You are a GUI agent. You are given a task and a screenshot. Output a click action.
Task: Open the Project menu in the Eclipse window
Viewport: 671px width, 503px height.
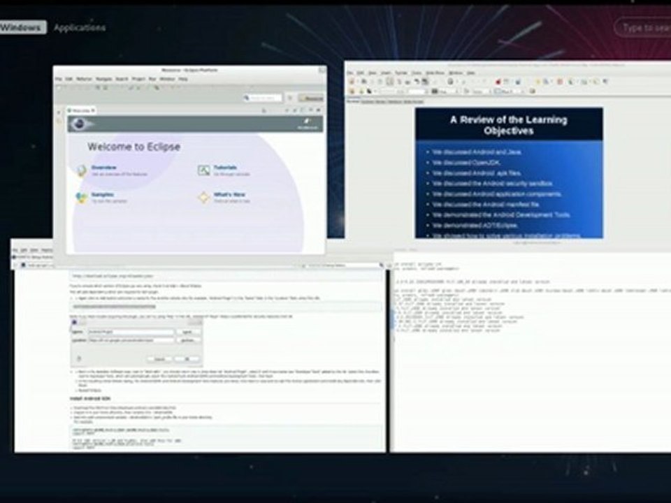tap(138, 79)
